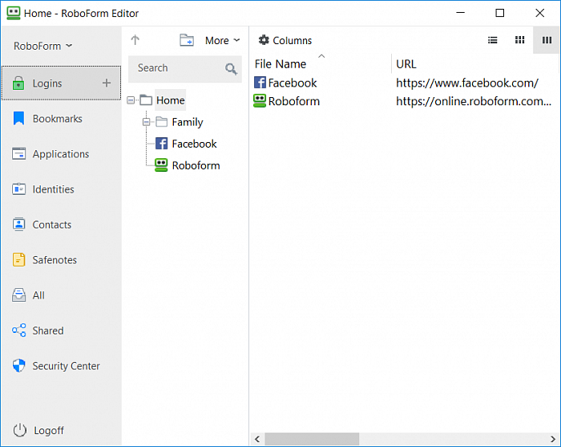Open the More dropdown menu
561x447 pixels.
pos(222,40)
